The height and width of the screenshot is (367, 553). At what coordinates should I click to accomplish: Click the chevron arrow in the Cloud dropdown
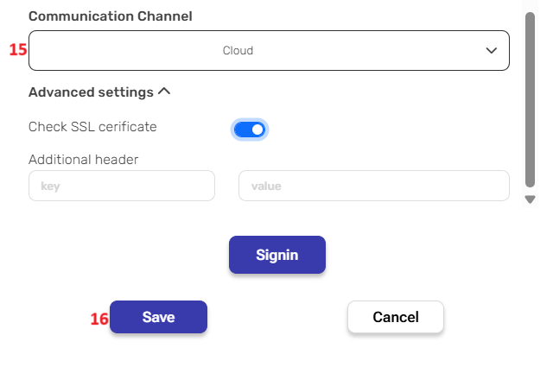492,51
